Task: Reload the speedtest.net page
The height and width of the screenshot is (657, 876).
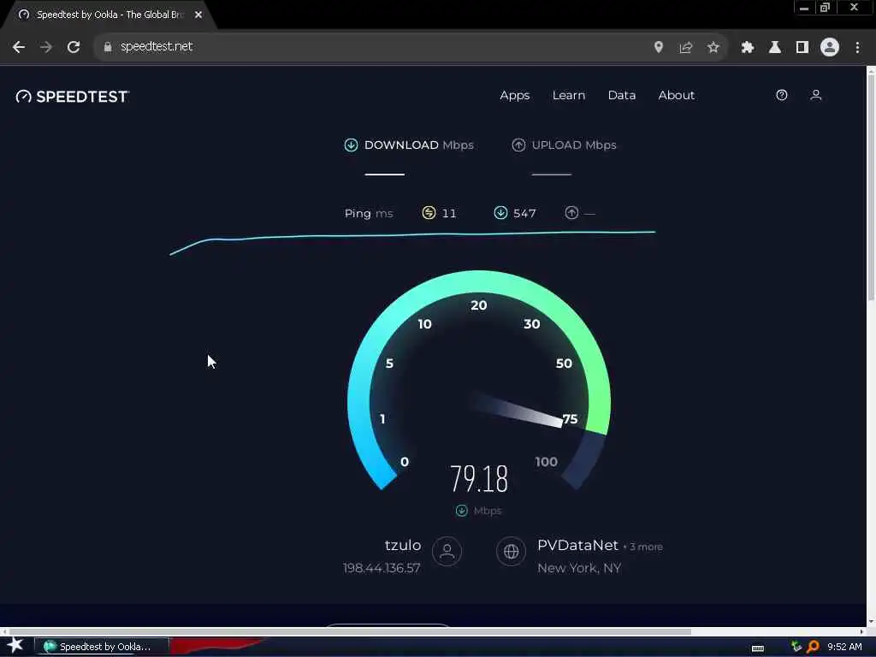Action: (x=74, y=47)
